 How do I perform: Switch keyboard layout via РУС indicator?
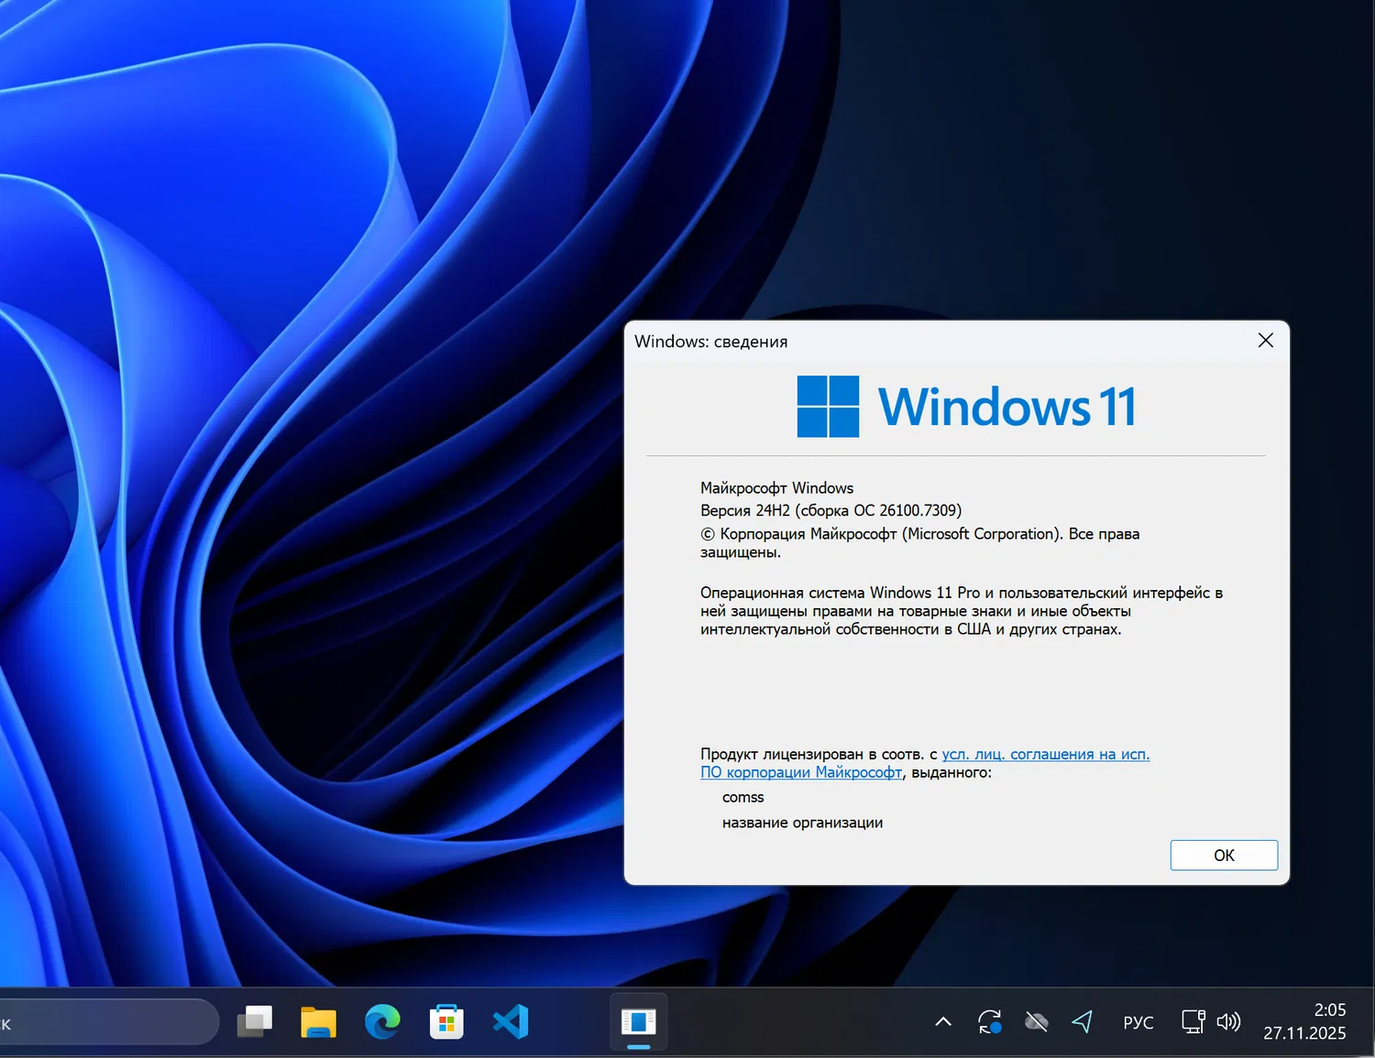1138,1021
